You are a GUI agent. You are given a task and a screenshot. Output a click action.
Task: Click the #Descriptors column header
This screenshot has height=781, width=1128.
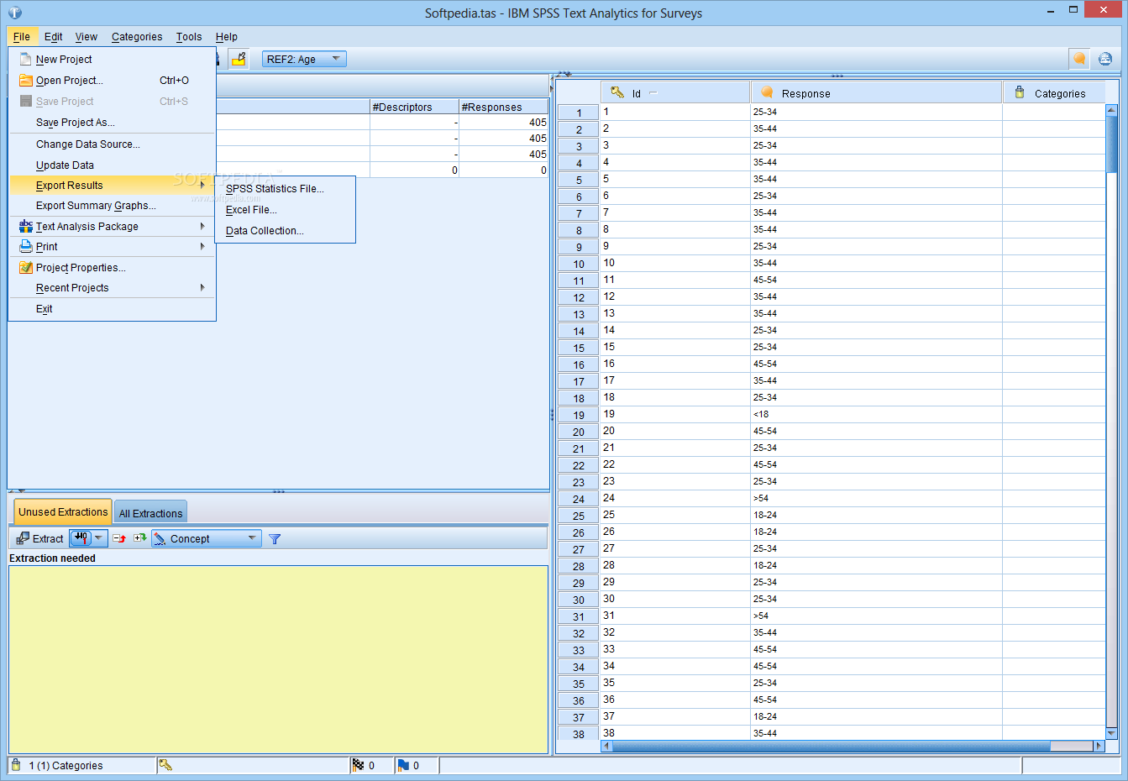[414, 107]
